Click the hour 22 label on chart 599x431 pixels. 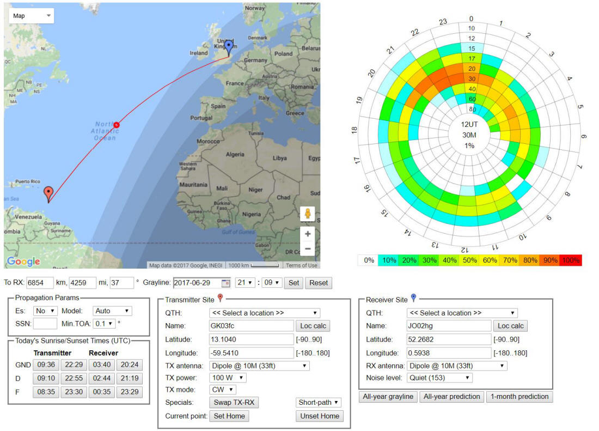point(415,33)
